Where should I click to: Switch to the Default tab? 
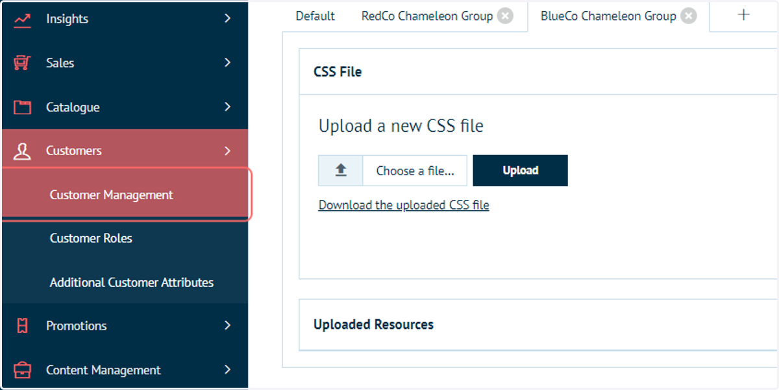tap(315, 16)
